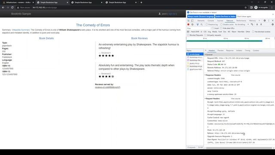Viewport: 275px width, 155px height.
Task: Open the Preview tab of the request
Action: (x=220, y=50)
